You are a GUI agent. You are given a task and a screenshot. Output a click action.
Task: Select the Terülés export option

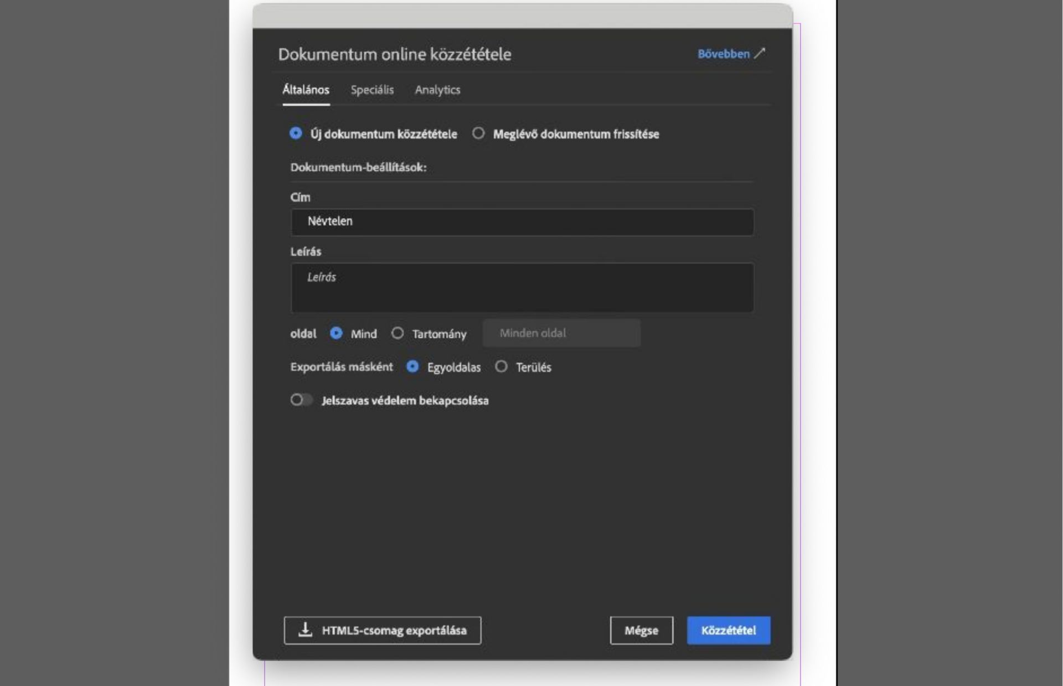coord(502,367)
